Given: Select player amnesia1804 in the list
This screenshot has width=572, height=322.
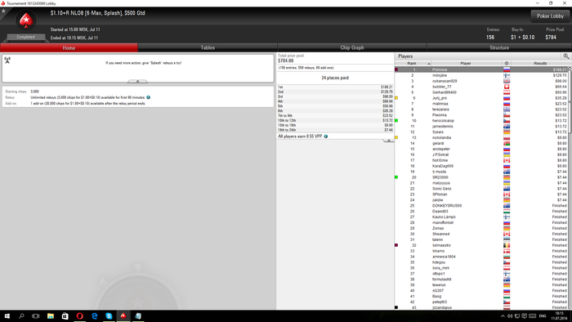Looking at the screenshot, I should [481, 257].
